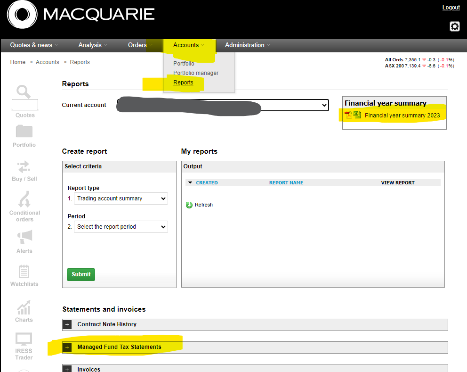Click the CREATED column sort arrow

click(x=190, y=182)
